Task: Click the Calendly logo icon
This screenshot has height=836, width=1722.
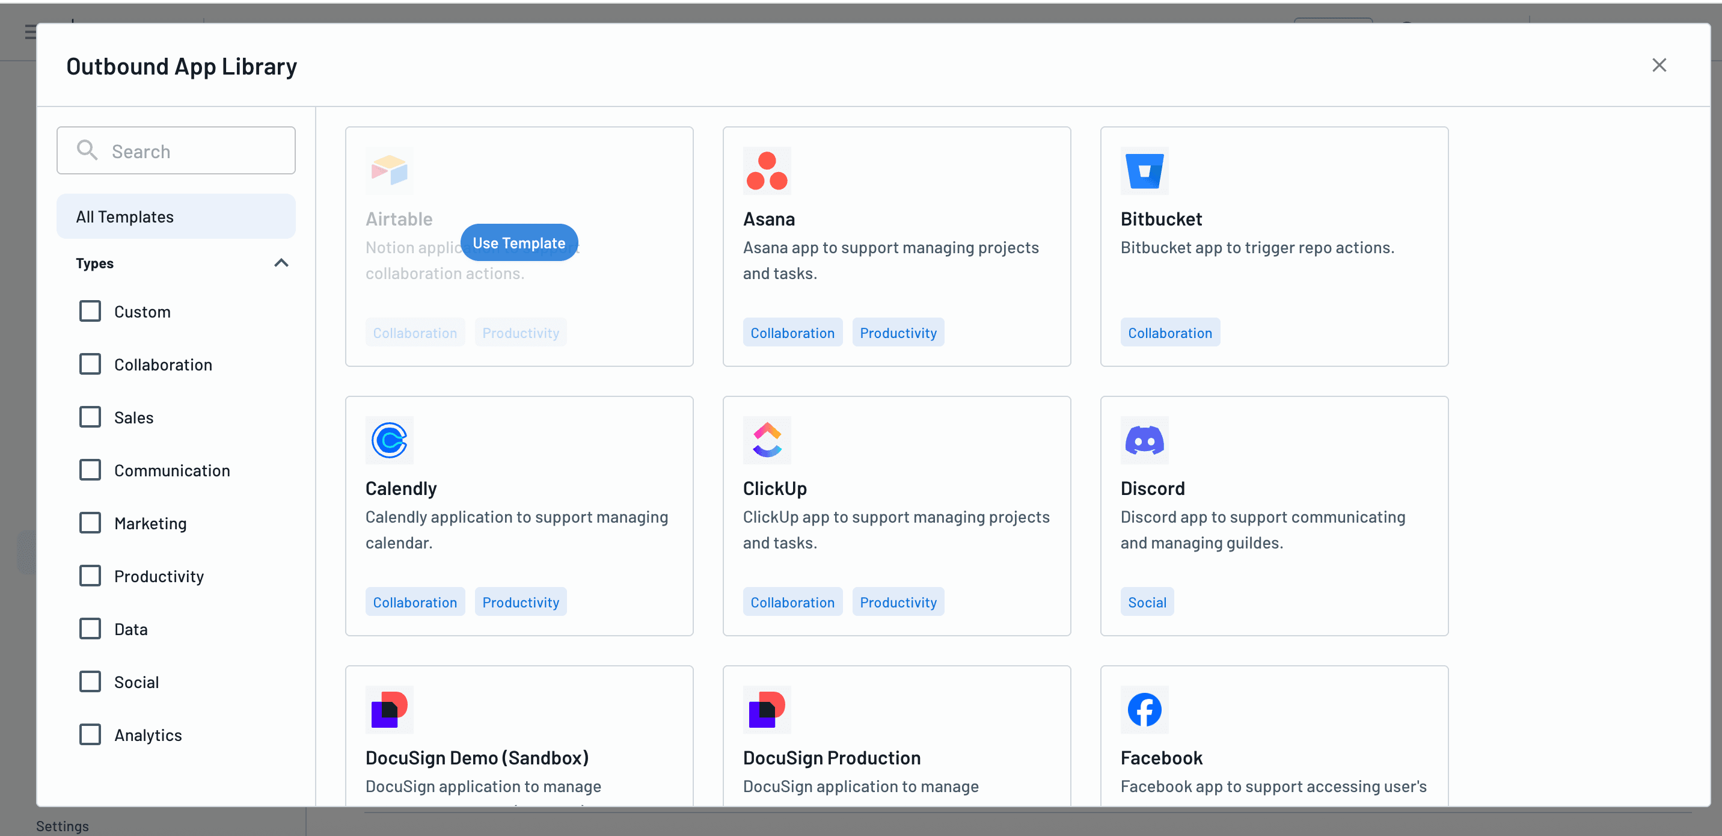Action: pos(389,440)
